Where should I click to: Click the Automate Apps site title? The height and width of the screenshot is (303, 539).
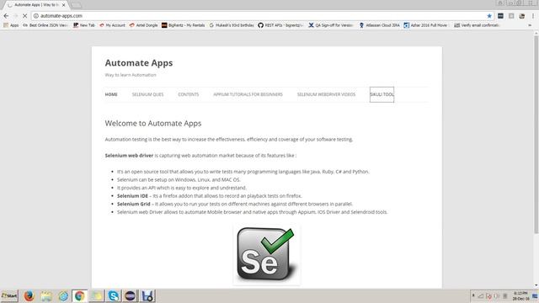click(x=139, y=63)
